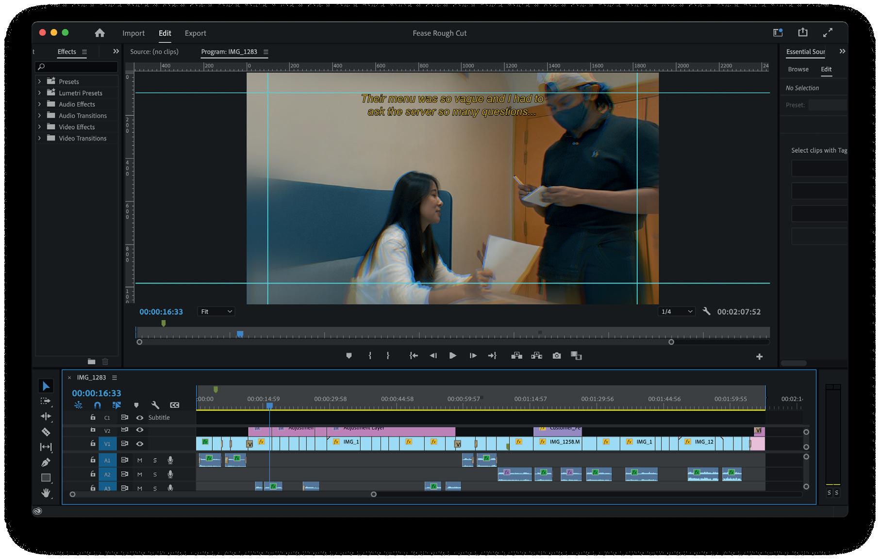Click the Export Frame camera icon
The height and width of the screenshot is (559, 880).
(x=556, y=356)
